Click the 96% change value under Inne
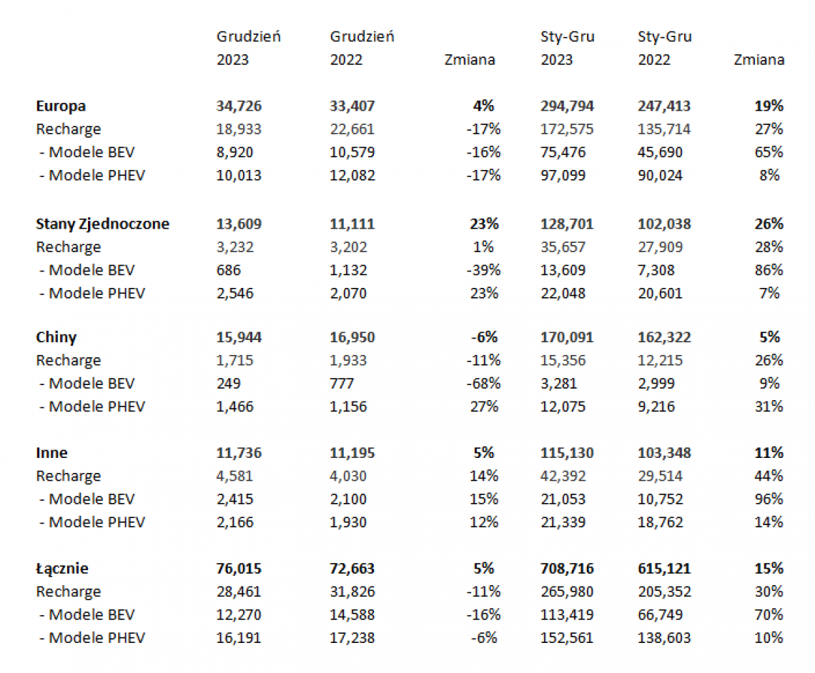The width and height of the screenshot is (815, 673). (769, 499)
